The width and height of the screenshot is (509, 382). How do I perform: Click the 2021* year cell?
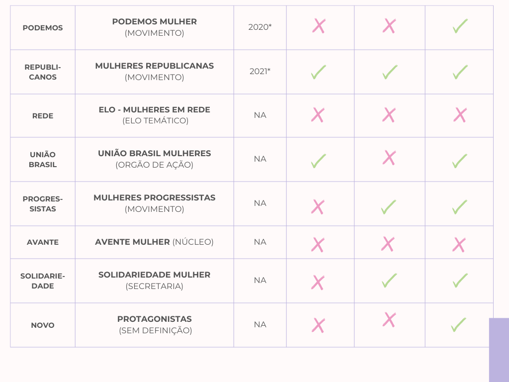(x=260, y=72)
